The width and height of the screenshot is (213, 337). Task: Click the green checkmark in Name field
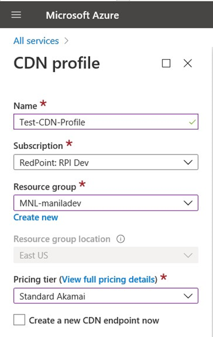click(x=192, y=122)
